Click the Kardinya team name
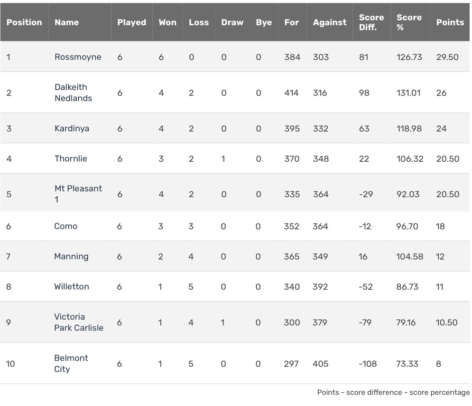 pyautogui.click(x=72, y=129)
